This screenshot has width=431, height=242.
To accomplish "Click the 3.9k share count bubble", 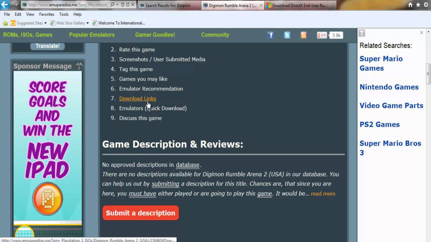I will pyautogui.click(x=336, y=35).
